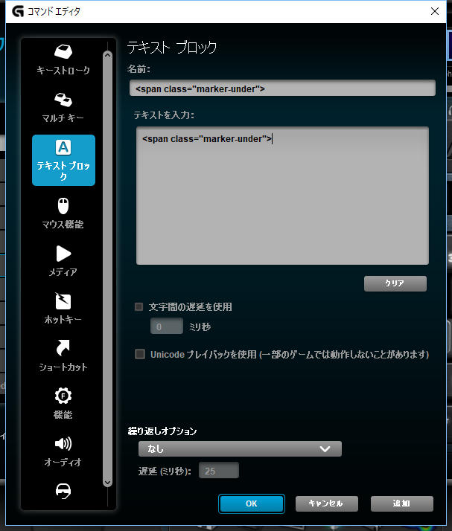452x531 pixels.
Task: Select the ショートカット shortcut arrow icon
Action: pyautogui.click(x=63, y=348)
